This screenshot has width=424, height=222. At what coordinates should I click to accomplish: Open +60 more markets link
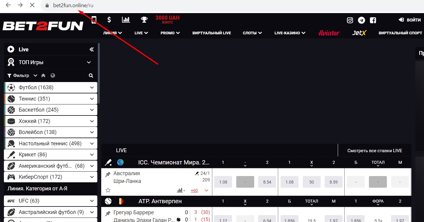point(194,190)
